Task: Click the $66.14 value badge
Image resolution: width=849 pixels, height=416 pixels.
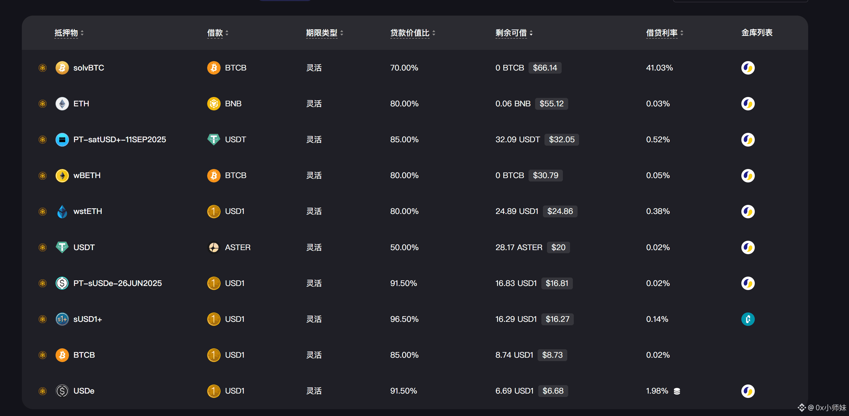Action: (544, 68)
